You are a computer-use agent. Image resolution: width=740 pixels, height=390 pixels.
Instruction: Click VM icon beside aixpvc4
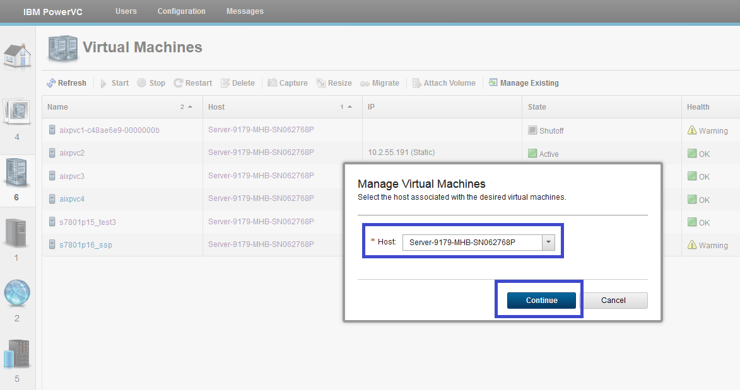(x=52, y=198)
